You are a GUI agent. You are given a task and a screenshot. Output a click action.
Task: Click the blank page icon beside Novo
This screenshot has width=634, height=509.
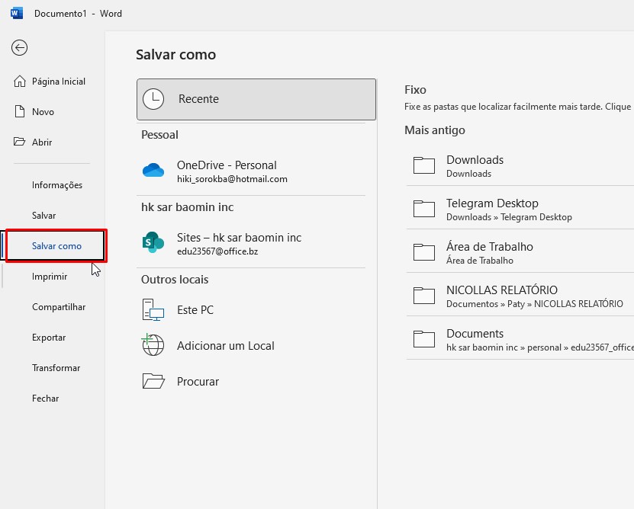[x=19, y=111]
